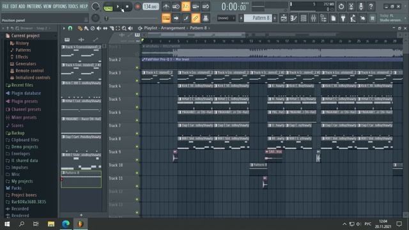Open the online content shop cart icon

pos(373,18)
